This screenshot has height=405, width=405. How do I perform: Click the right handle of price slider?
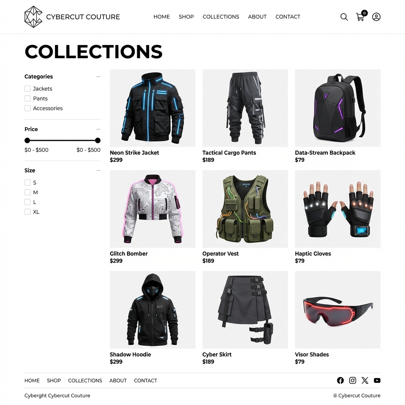(98, 140)
